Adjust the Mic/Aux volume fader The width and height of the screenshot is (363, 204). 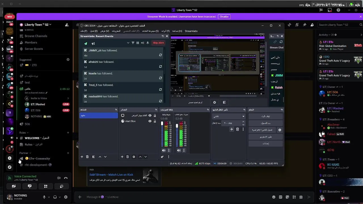click(x=162, y=124)
